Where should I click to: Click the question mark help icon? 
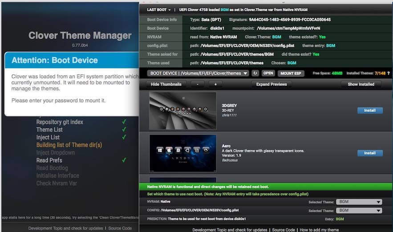(x=389, y=73)
